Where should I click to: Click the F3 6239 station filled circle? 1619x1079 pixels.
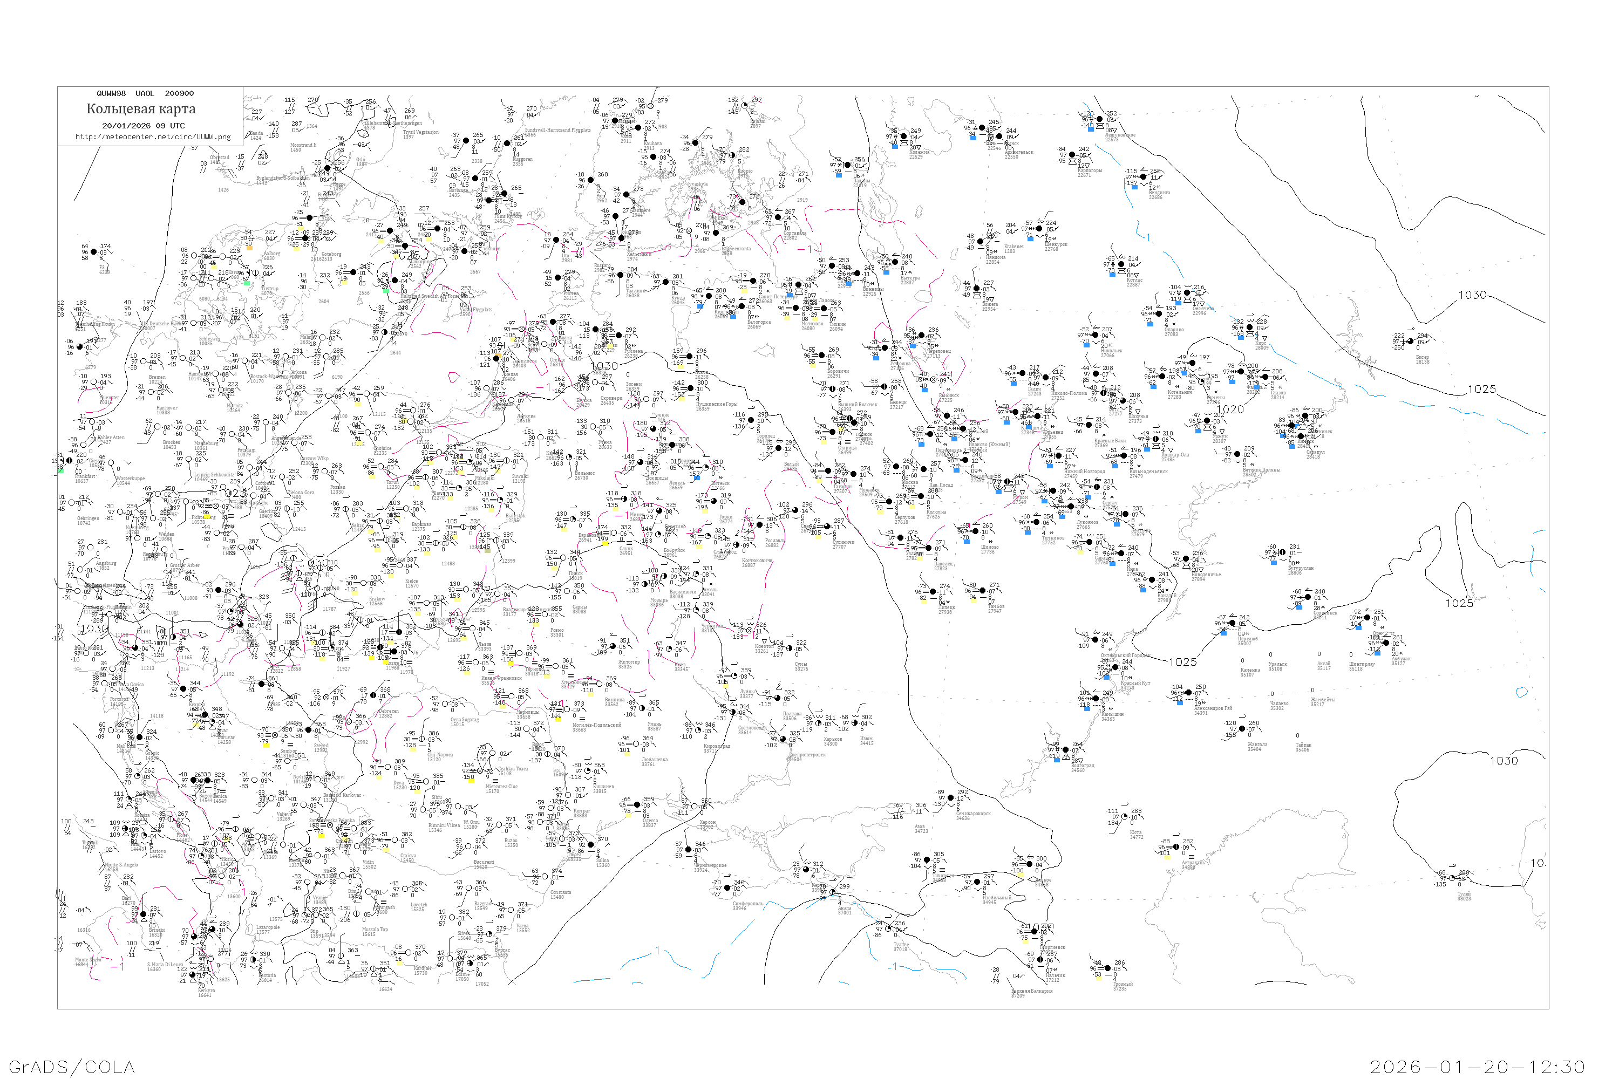(93, 252)
